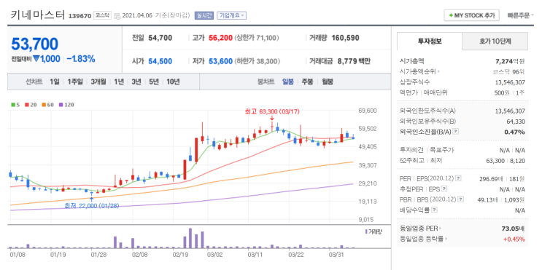This screenshot has height=270, width=542.
Task: Click the 거래대금 value 8,779 백만
Action: [x=354, y=61]
